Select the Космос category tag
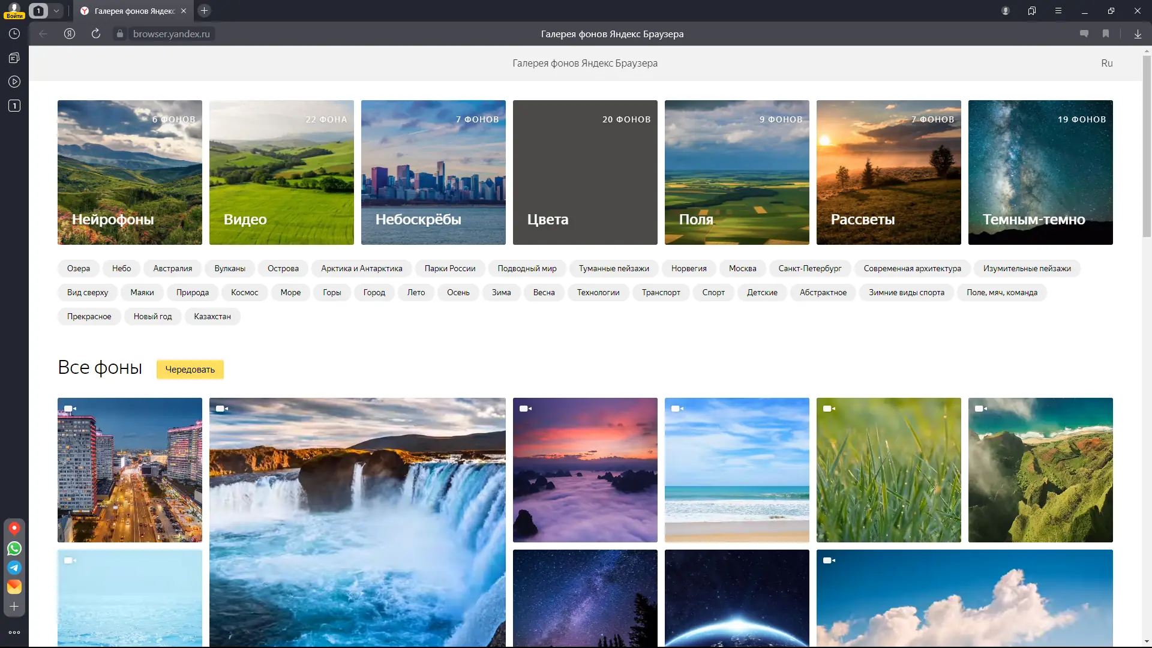1152x648 pixels. 244,293
